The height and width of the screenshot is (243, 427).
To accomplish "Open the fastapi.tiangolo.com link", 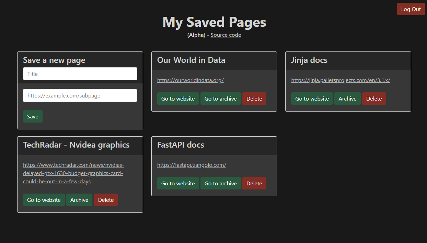I will pyautogui.click(x=192, y=165).
